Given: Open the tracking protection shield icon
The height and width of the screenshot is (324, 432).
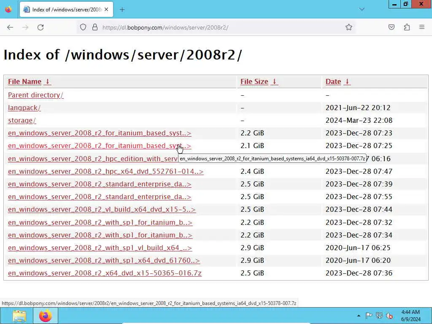Looking at the screenshot, I should (x=83, y=27).
